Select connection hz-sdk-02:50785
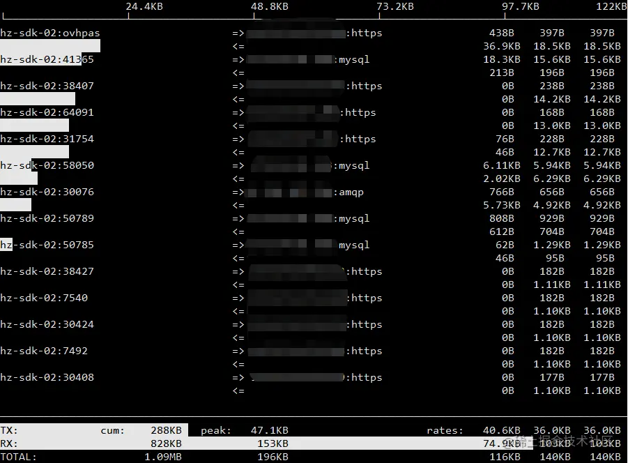This screenshot has width=628, height=463. [x=47, y=245]
